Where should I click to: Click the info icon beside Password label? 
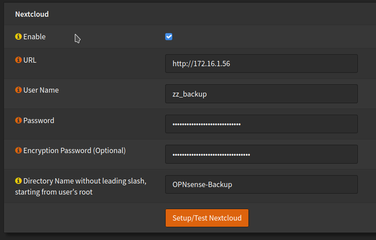tap(18, 120)
